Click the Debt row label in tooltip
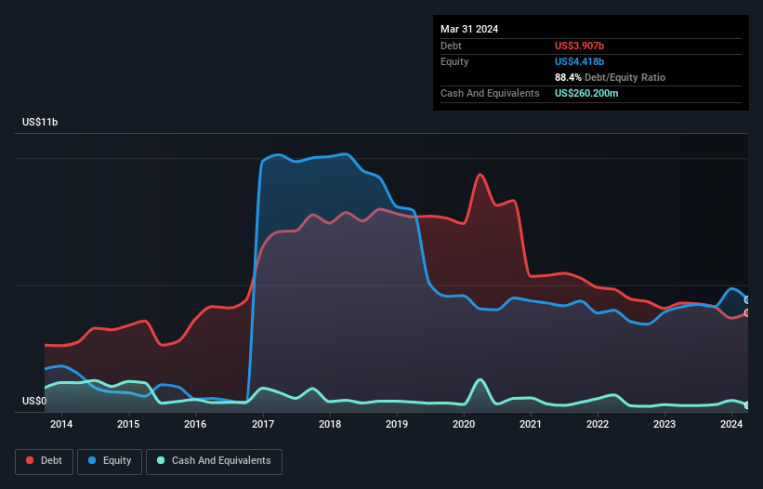This screenshot has width=763, height=489. [x=451, y=46]
